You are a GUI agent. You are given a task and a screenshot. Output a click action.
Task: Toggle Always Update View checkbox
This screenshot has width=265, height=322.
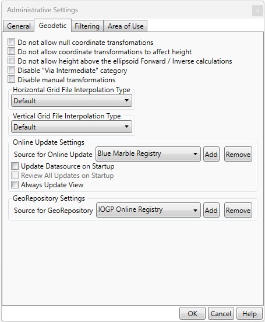pos(15,184)
